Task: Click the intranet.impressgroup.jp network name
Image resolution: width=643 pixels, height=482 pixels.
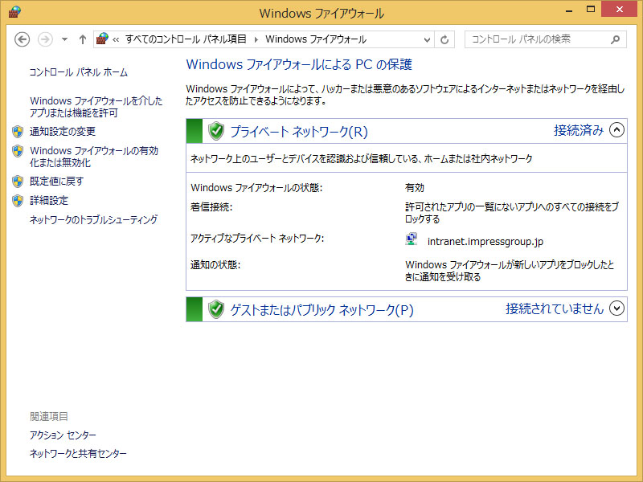Action: tap(485, 242)
